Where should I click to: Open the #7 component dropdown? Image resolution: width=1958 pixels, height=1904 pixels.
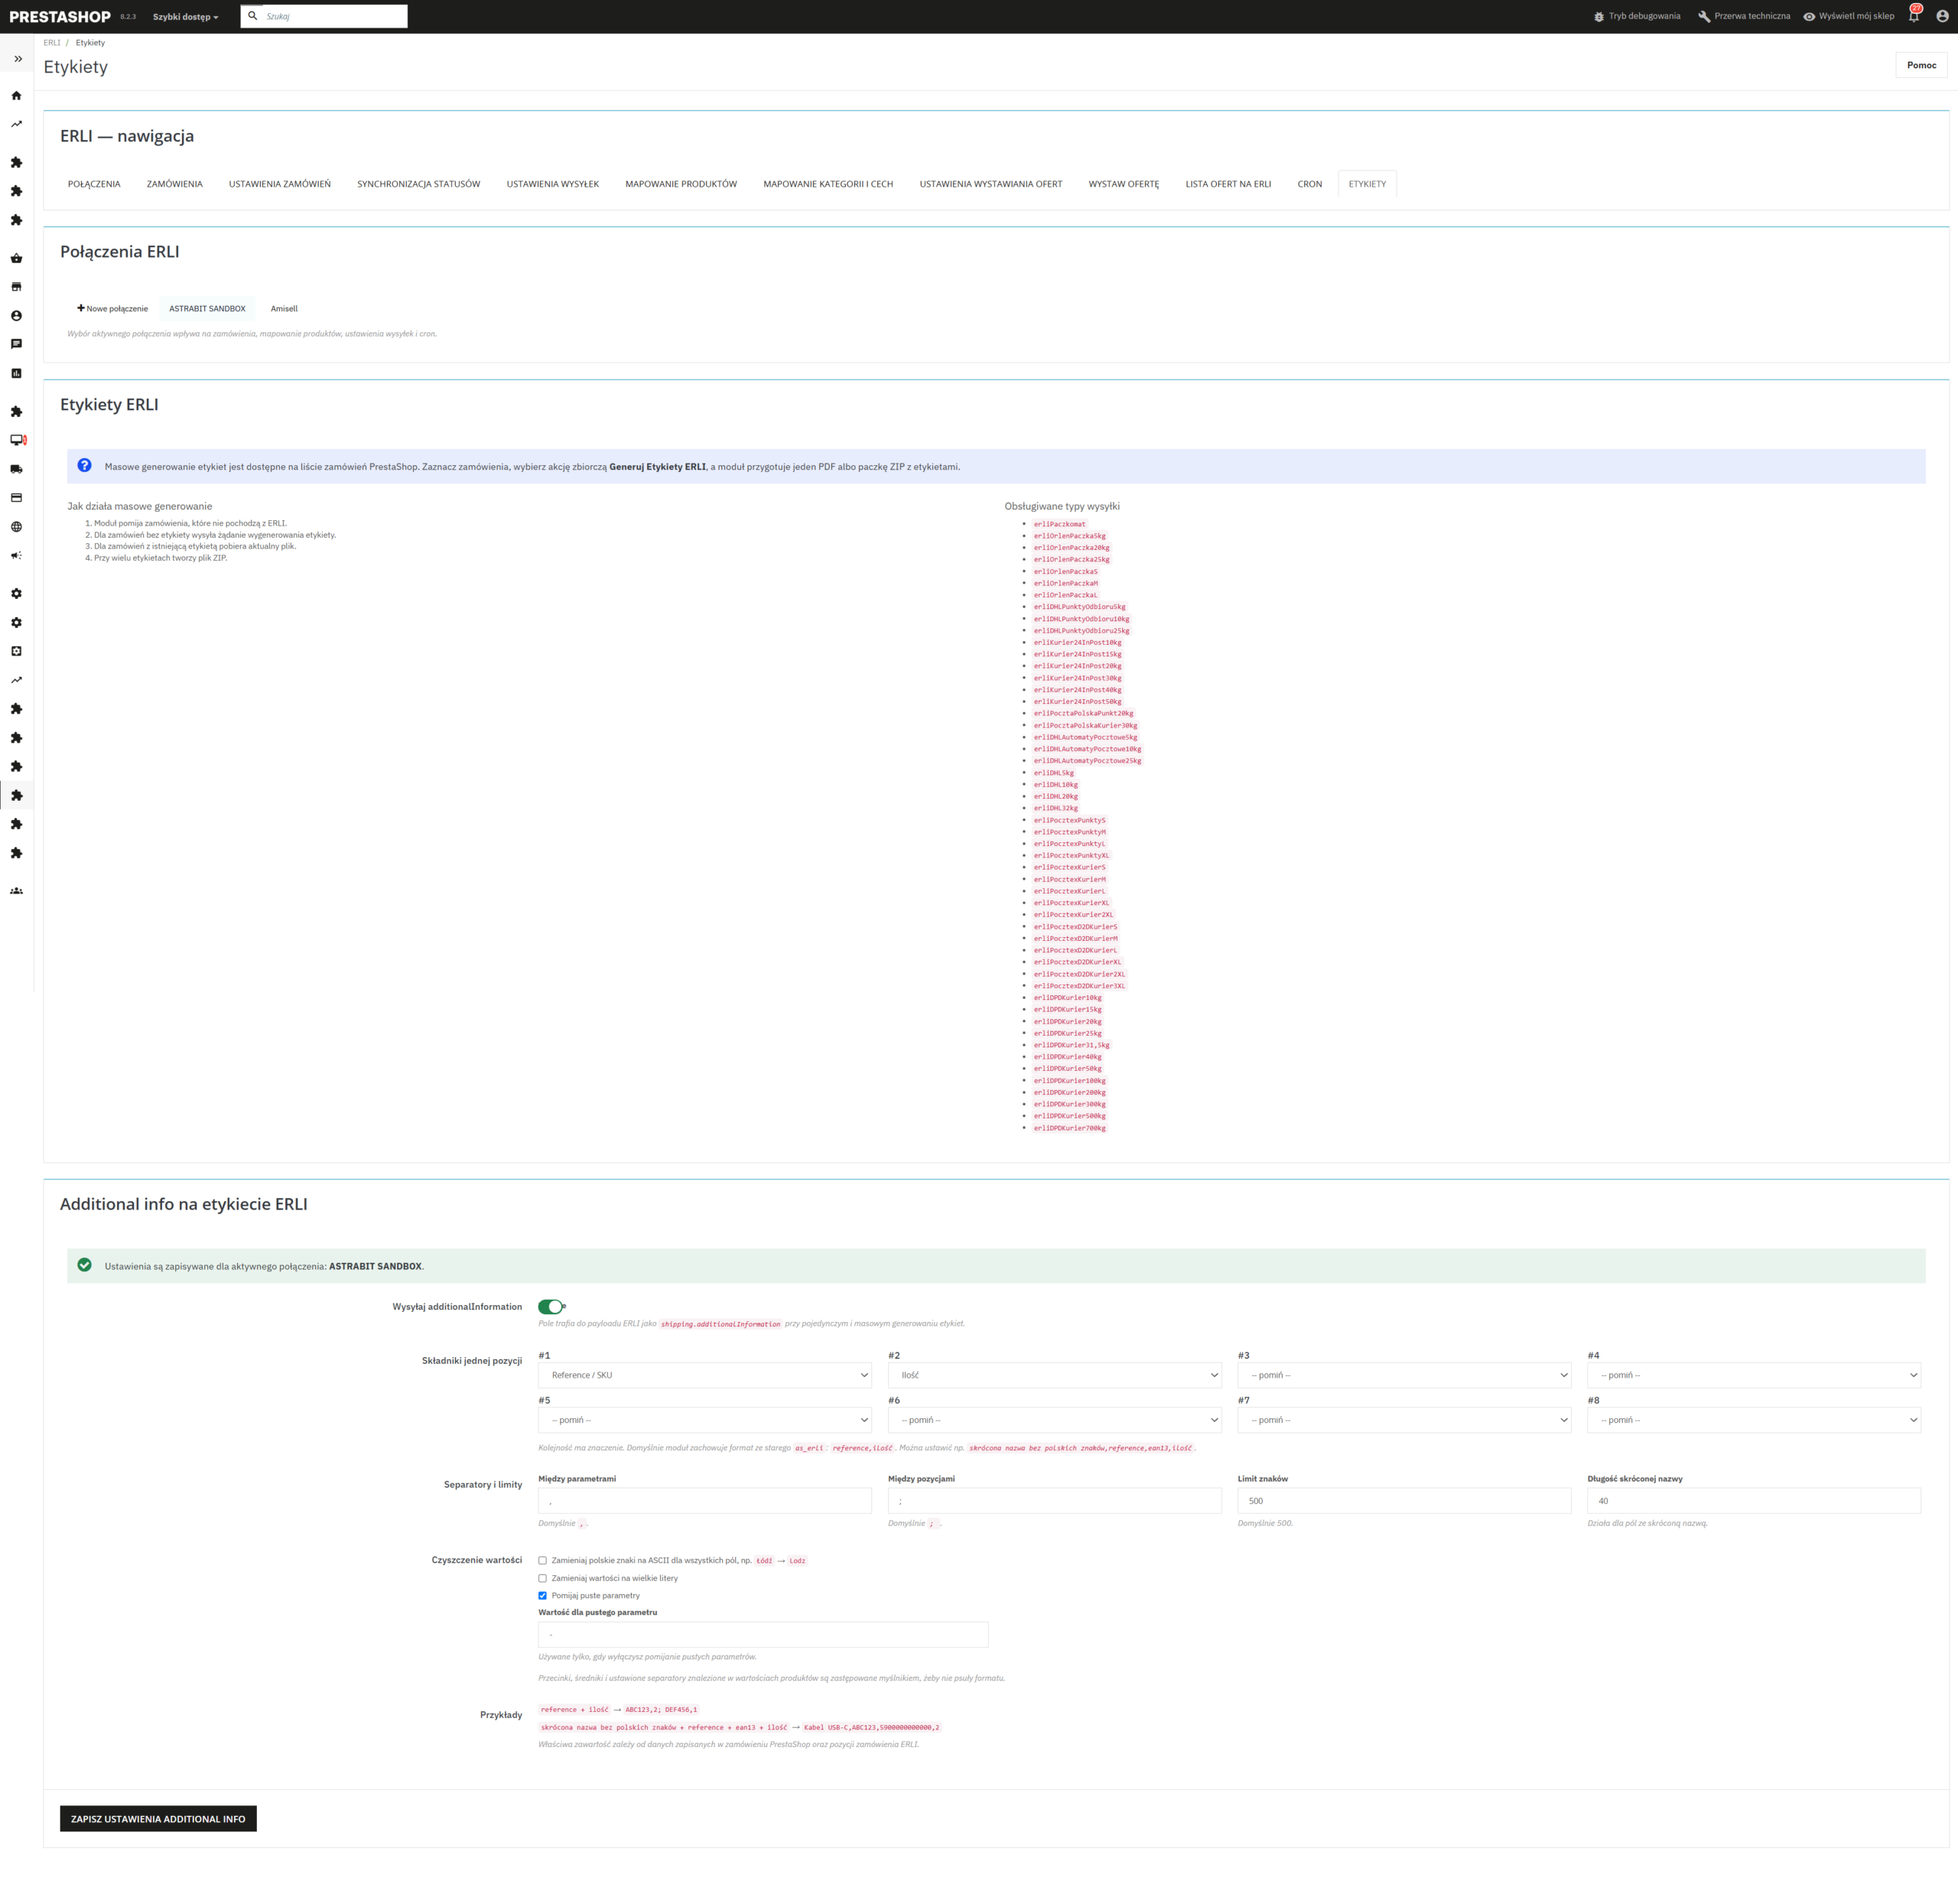click(x=1404, y=1421)
